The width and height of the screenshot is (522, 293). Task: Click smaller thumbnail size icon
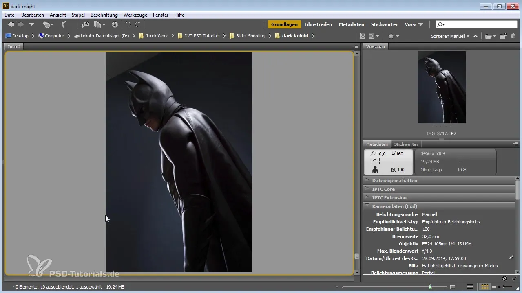(337, 287)
